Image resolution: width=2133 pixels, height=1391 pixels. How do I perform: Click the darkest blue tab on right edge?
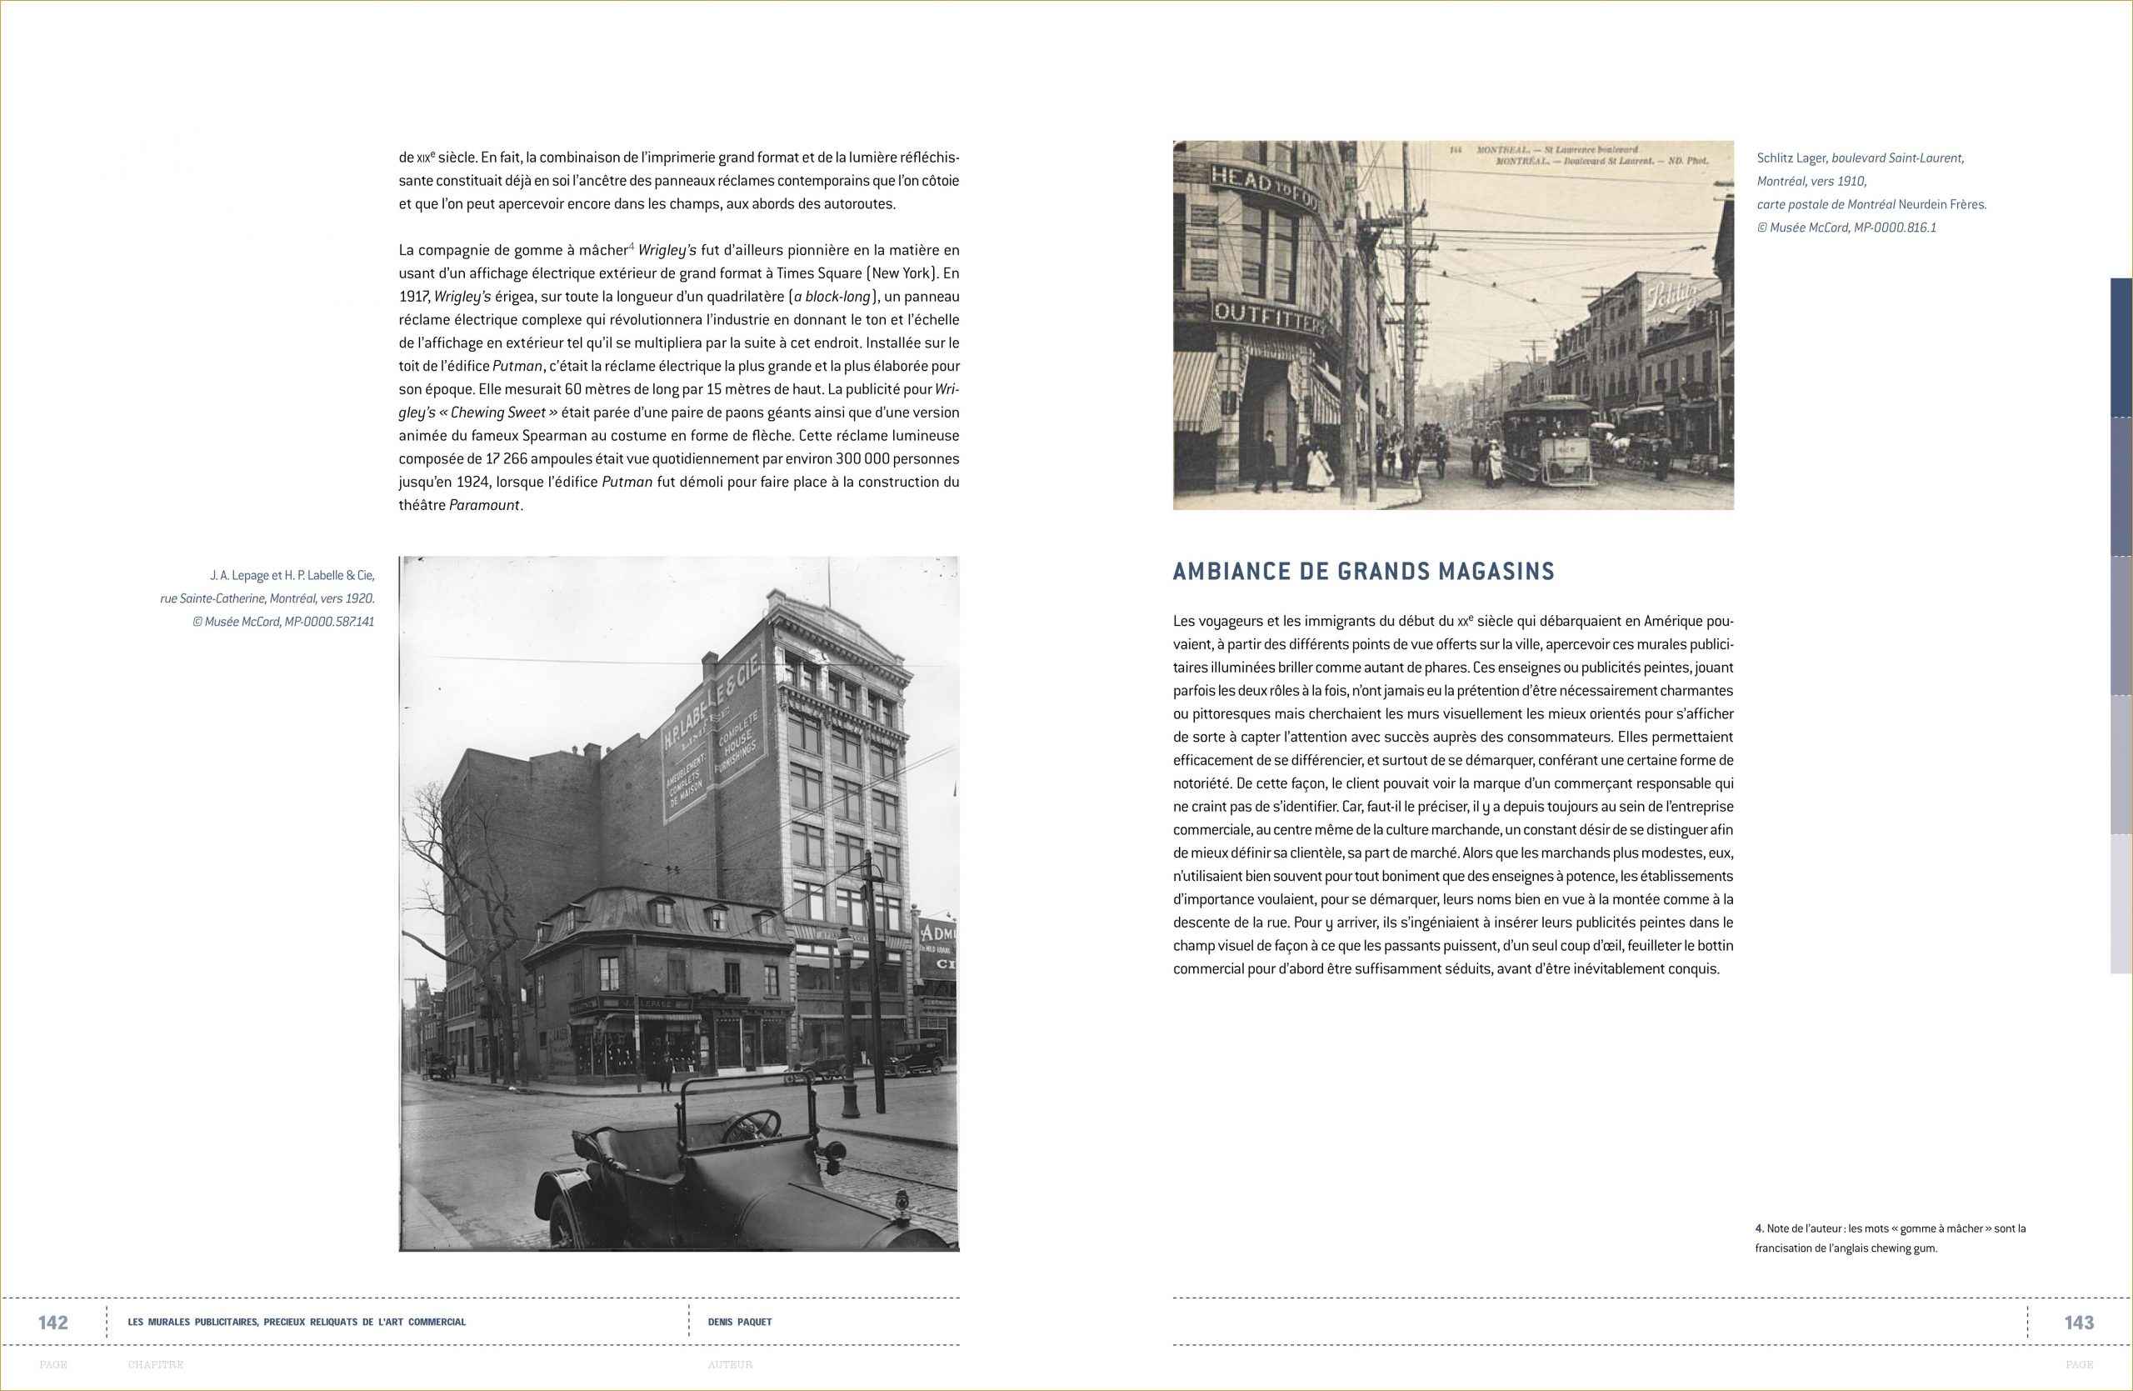(2121, 348)
